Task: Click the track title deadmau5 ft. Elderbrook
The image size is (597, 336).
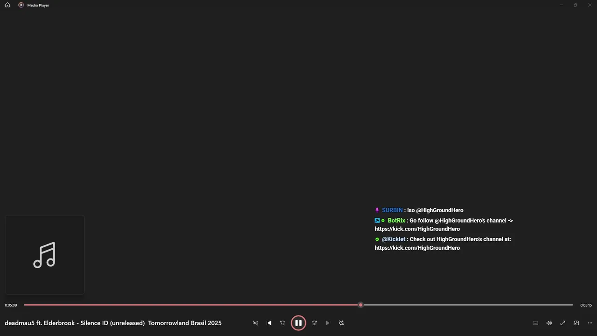Action: pyautogui.click(x=113, y=323)
